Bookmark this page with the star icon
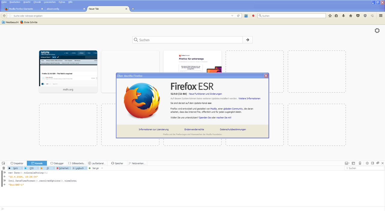The width and height of the screenshot is (385, 211). pos(330,16)
